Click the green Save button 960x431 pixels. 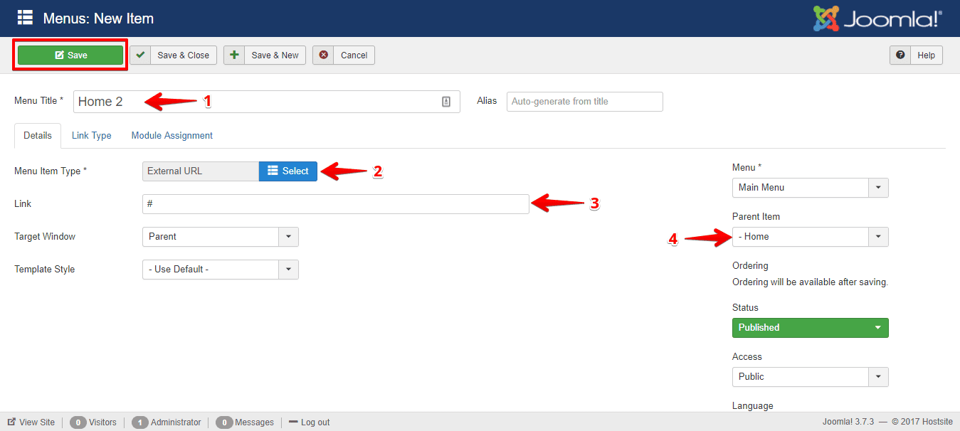click(70, 55)
